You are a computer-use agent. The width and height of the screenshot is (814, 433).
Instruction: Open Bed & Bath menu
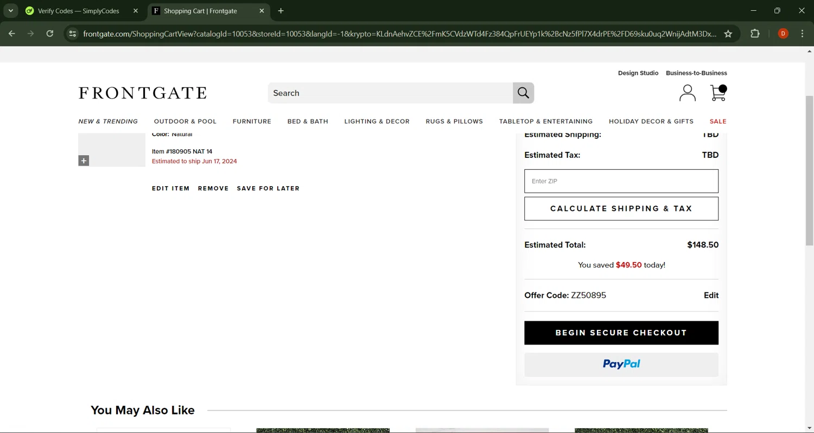(308, 122)
